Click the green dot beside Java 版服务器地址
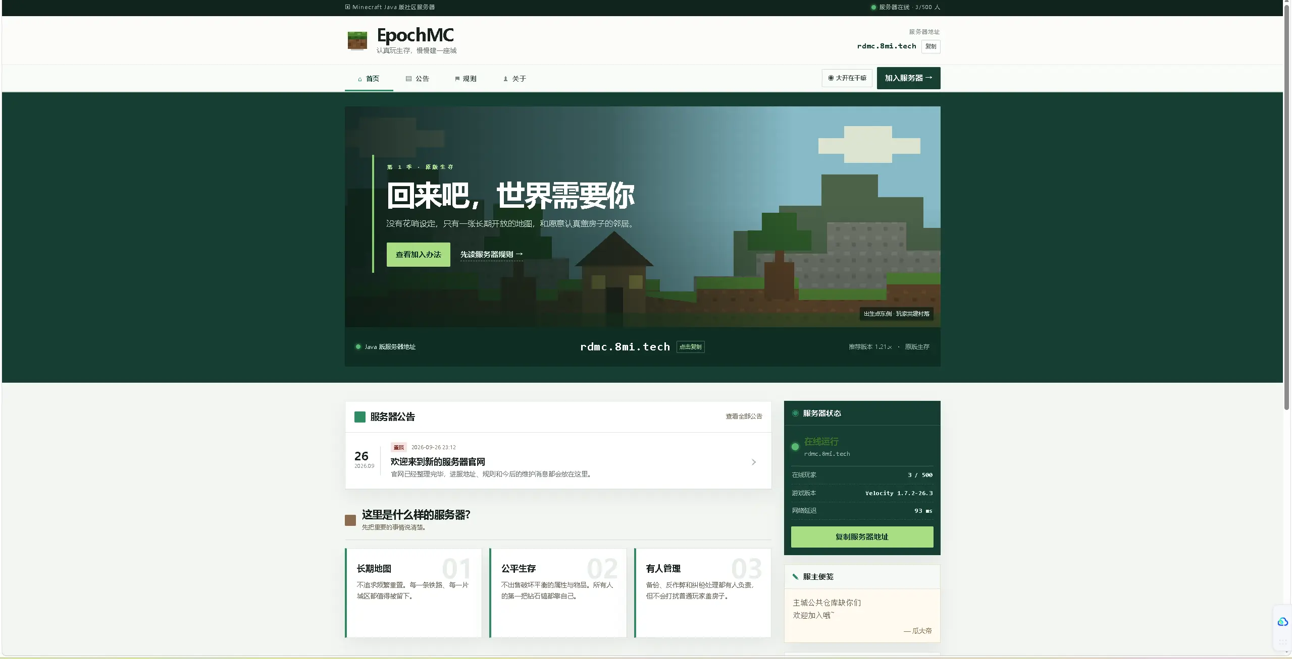 click(x=358, y=347)
